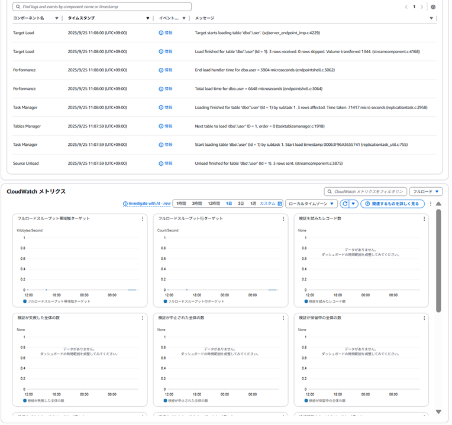This screenshot has width=452, height=425.
Task: Toggle legend 検証を試みたレコード数 swatch
Action: (306, 302)
